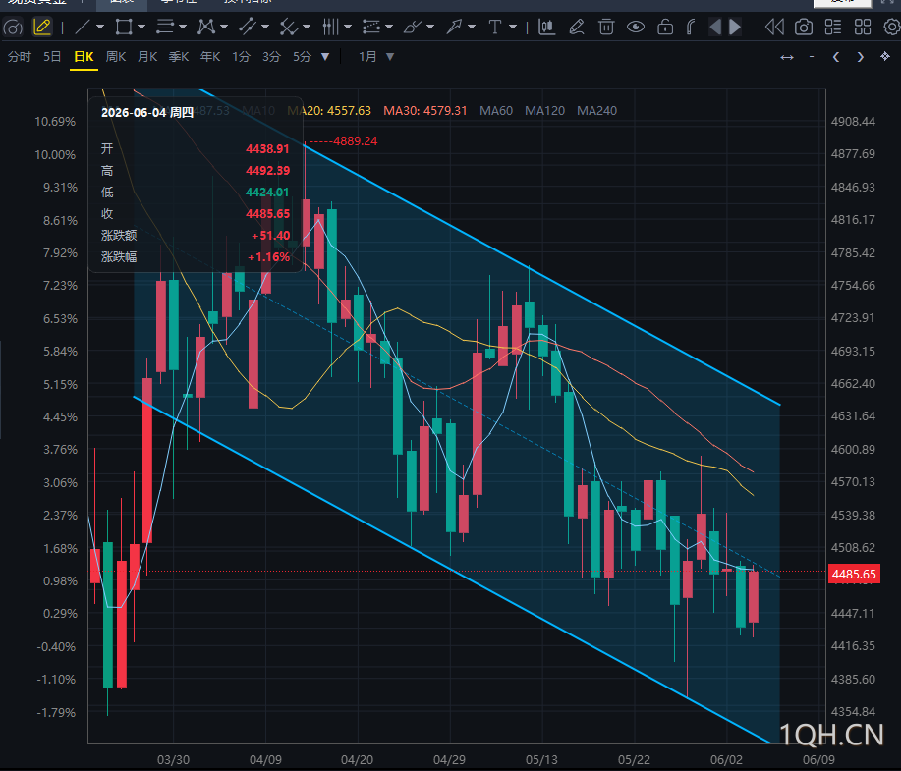Click the left triangle step-back button
The image size is (901, 771).
pos(715,27)
